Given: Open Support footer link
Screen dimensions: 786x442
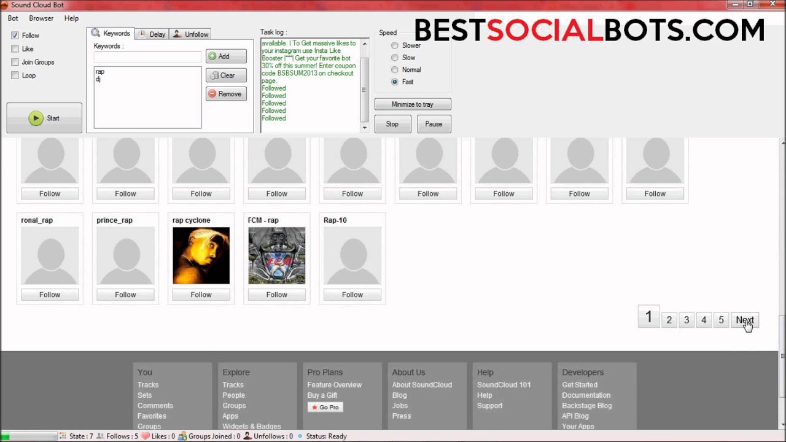Looking at the screenshot, I should [x=490, y=406].
